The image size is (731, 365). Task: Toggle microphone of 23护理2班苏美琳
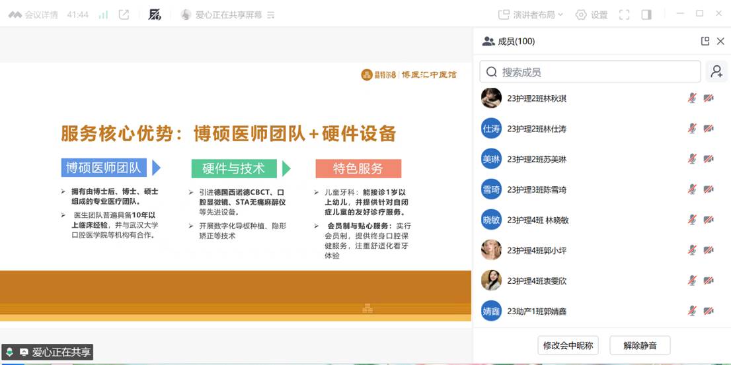coord(692,159)
